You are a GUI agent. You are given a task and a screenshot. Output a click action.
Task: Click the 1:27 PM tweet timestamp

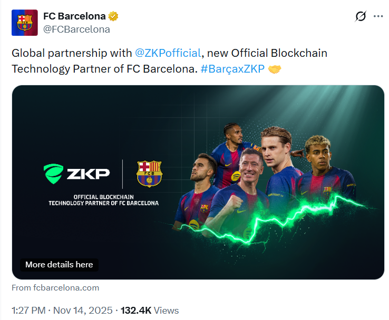tap(28, 311)
